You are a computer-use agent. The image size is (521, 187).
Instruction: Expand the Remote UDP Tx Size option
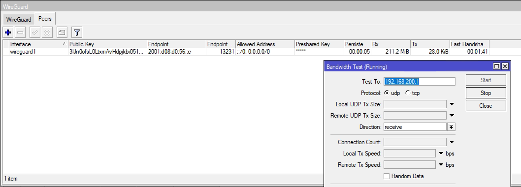(x=452, y=116)
